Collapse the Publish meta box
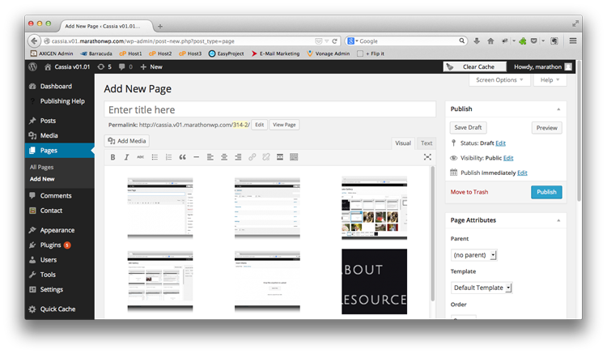The height and width of the screenshot is (354, 607). click(x=558, y=109)
